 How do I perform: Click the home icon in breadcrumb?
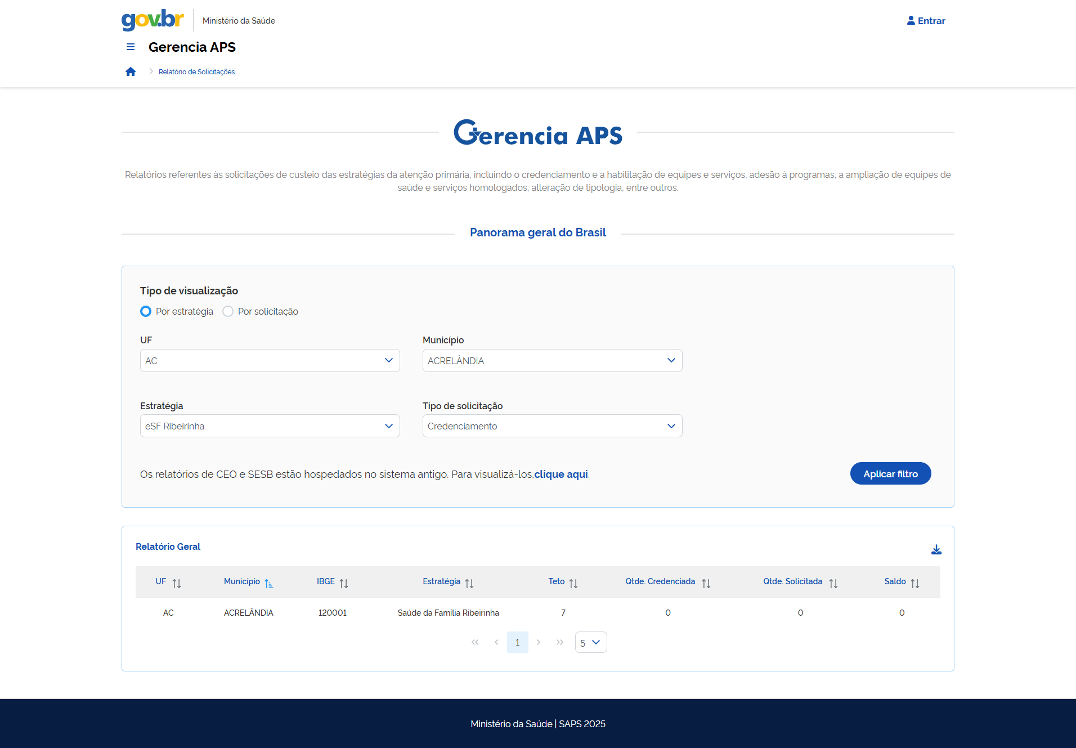pos(131,71)
